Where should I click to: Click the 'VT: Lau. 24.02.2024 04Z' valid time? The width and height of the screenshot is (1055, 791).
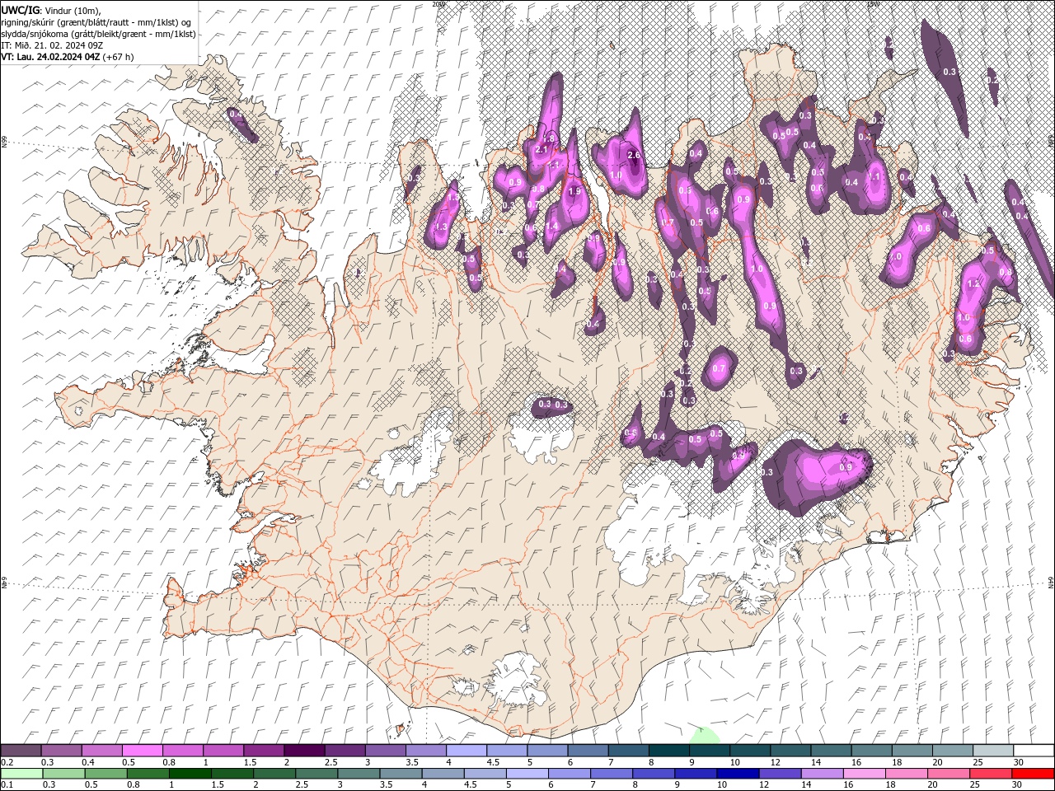pyautogui.click(x=50, y=57)
